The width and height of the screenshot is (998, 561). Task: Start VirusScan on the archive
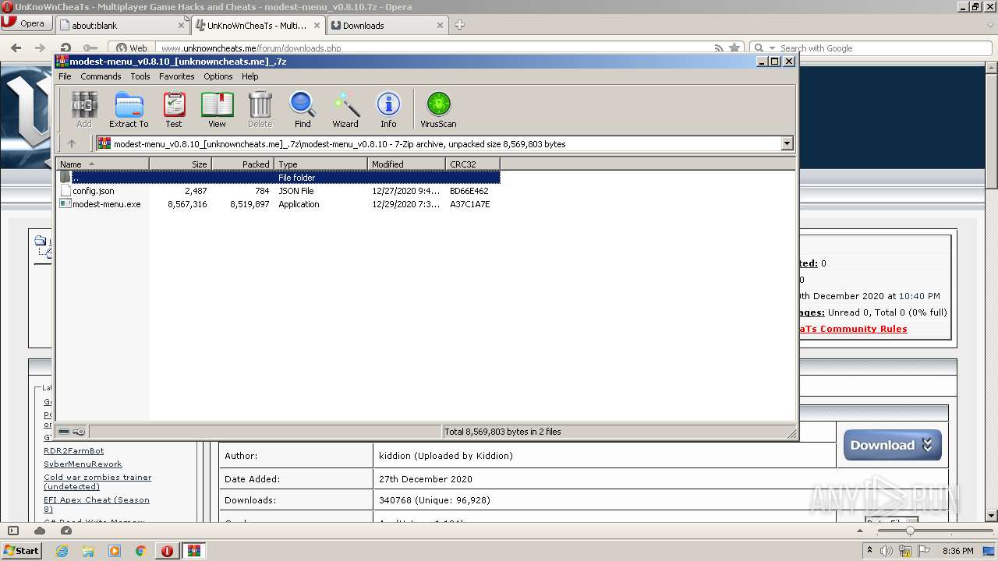pos(438,109)
